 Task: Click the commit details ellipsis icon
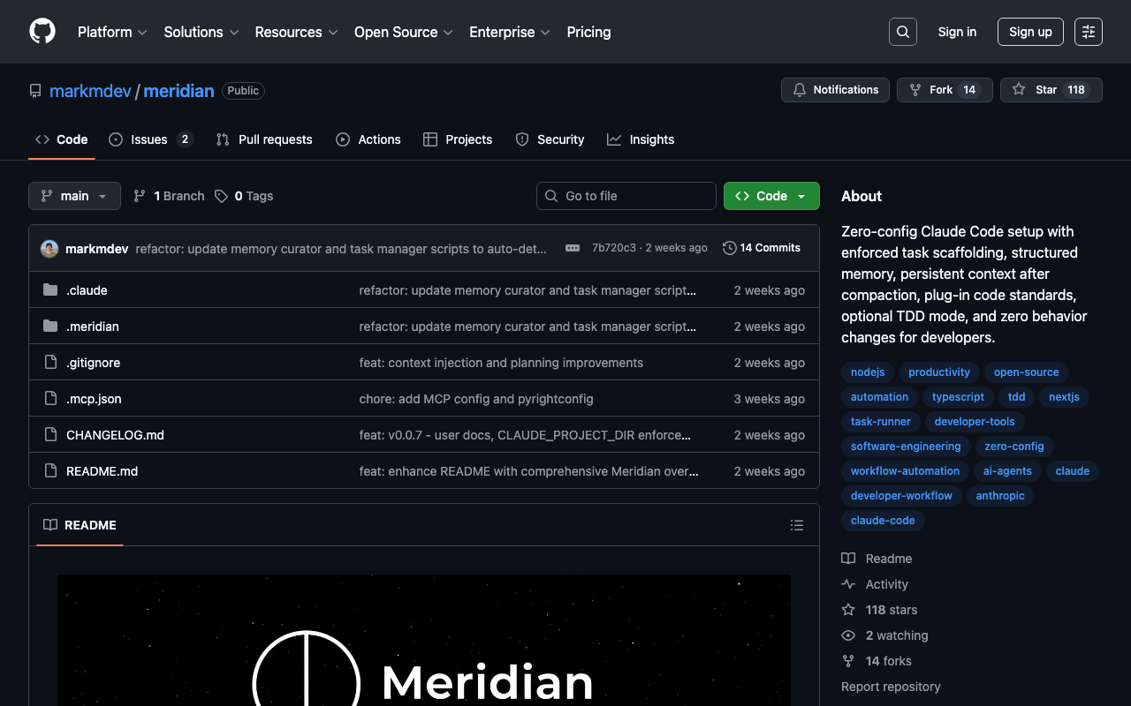(x=573, y=248)
